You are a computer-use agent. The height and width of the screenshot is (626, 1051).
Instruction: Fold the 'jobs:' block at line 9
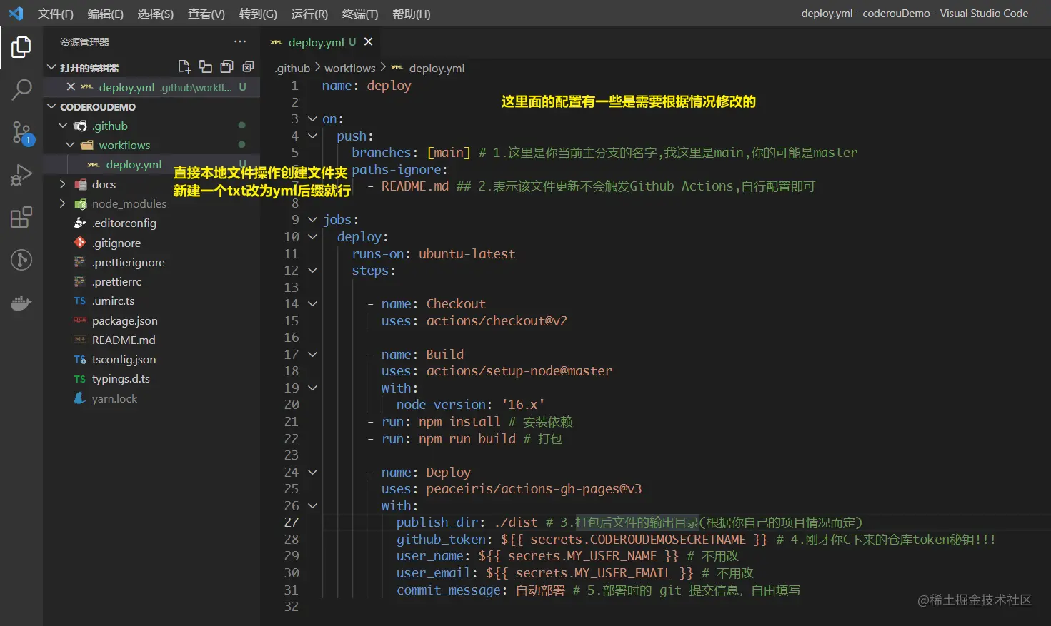pyautogui.click(x=312, y=219)
